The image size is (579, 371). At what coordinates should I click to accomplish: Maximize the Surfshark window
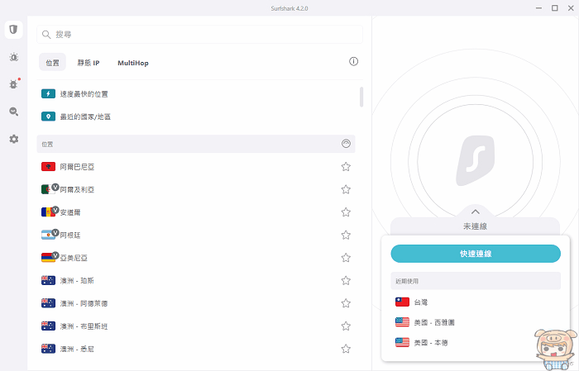[555, 8]
